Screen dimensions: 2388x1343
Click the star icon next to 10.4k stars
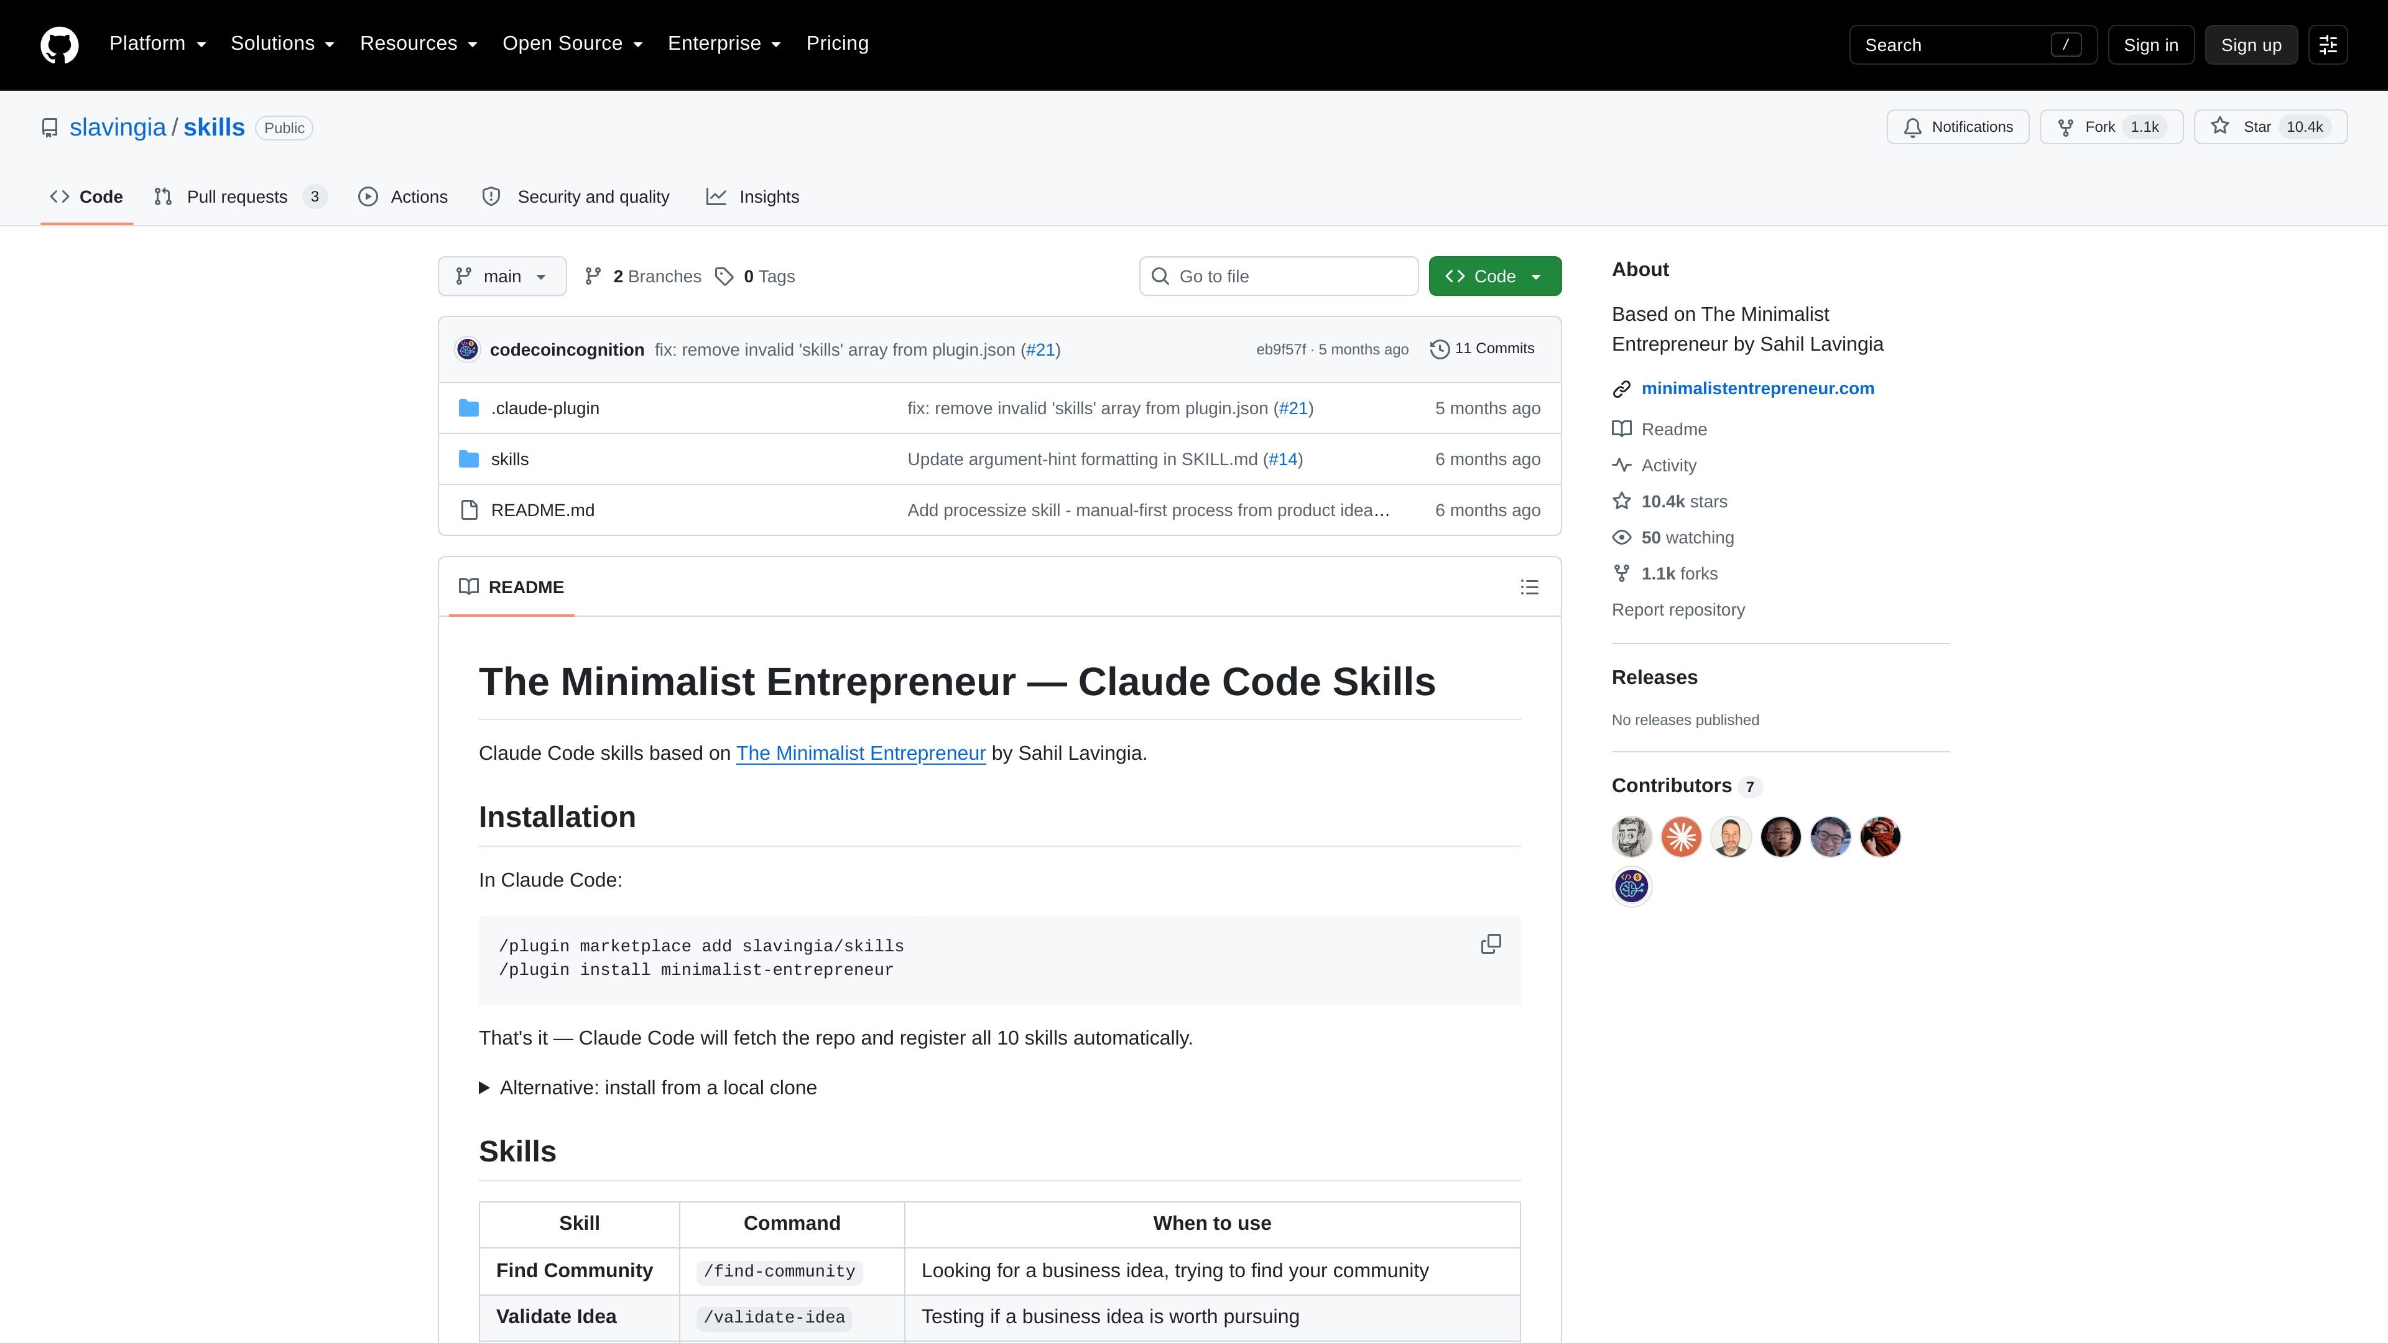(1621, 501)
